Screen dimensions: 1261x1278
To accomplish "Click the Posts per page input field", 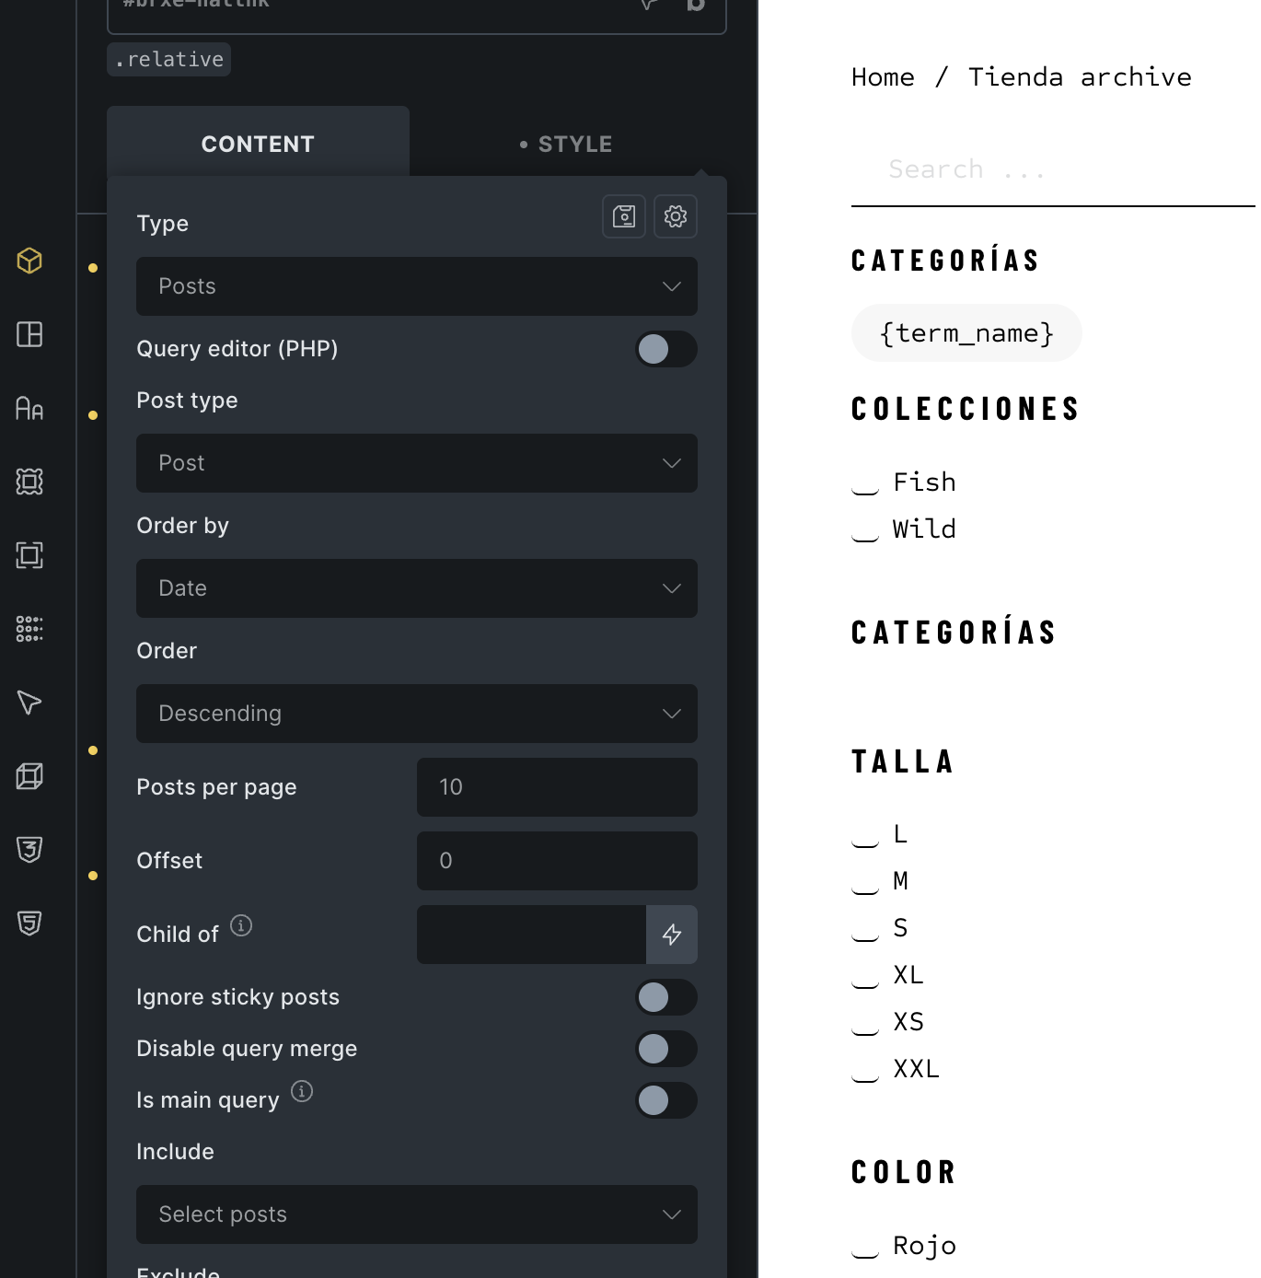I will [556, 787].
